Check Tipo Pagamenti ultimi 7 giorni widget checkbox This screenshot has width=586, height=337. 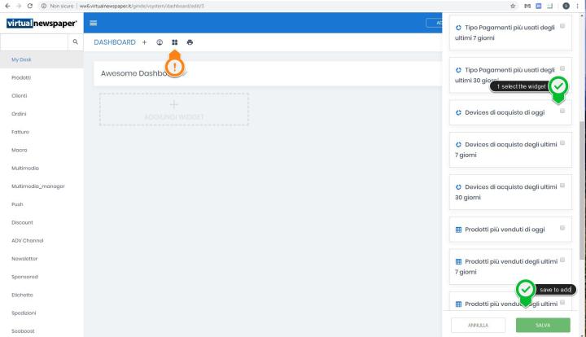pos(562,26)
